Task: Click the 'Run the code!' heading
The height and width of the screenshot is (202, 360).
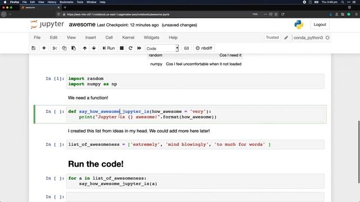Action: pyautogui.click(x=96, y=164)
